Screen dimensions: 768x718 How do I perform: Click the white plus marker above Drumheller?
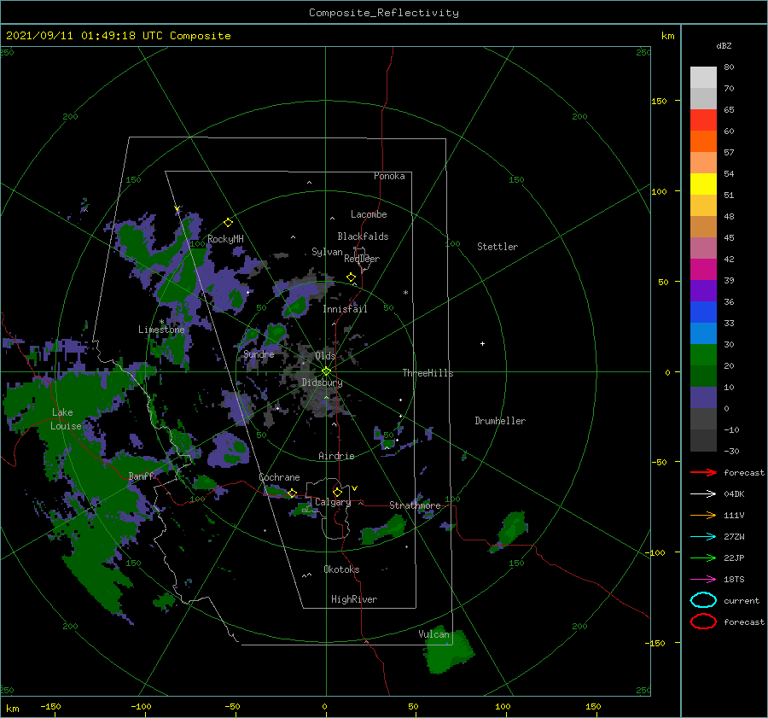pos(482,343)
